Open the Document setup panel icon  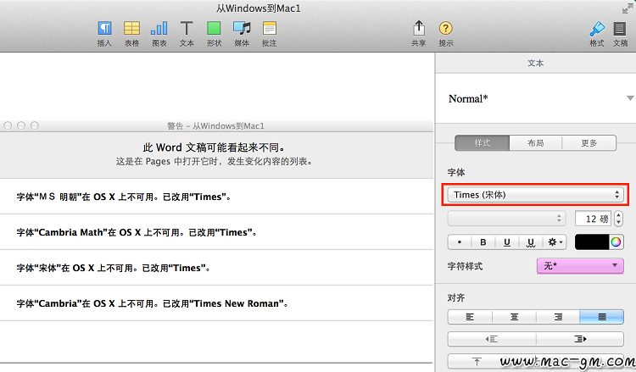(x=620, y=34)
